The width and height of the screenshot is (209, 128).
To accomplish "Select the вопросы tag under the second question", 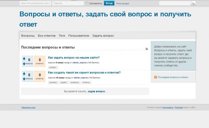I will point(75,82).
